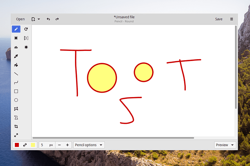Select the Paint bucket tool
The height and width of the screenshot is (166, 250).
[x=16, y=65]
